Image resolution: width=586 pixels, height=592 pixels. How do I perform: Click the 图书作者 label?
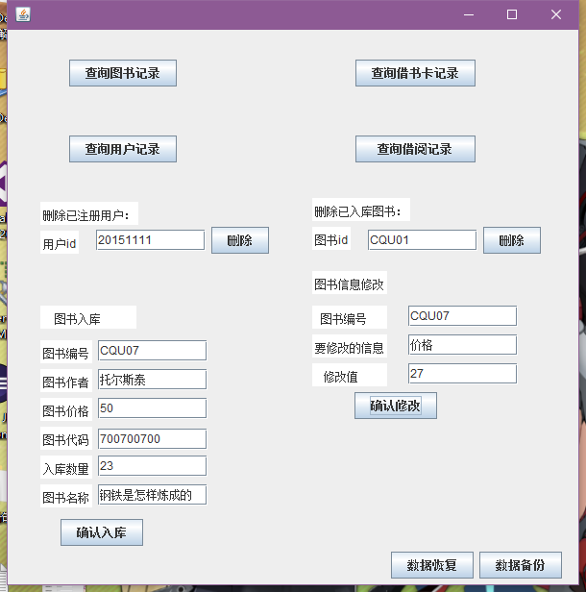pyautogui.click(x=66, y=381)
